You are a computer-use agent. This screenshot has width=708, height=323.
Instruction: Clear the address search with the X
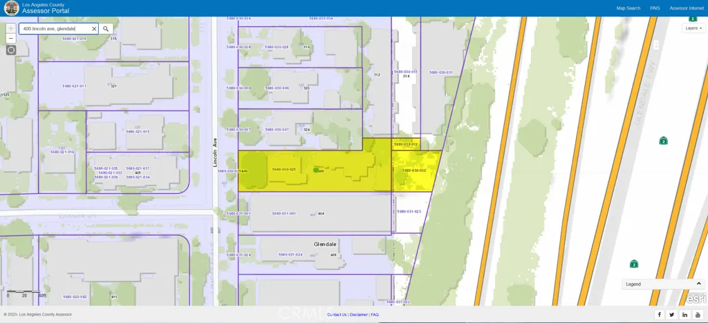click(94, 29)
